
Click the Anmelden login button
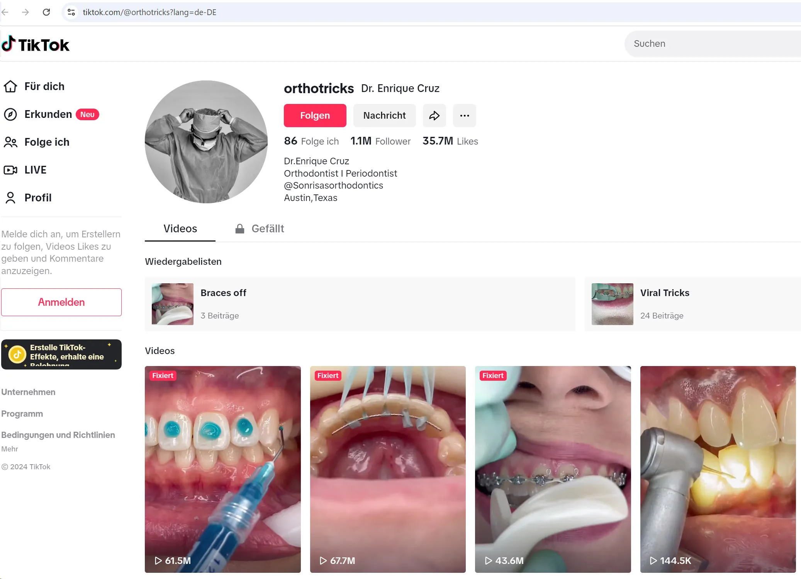point(61,302)
